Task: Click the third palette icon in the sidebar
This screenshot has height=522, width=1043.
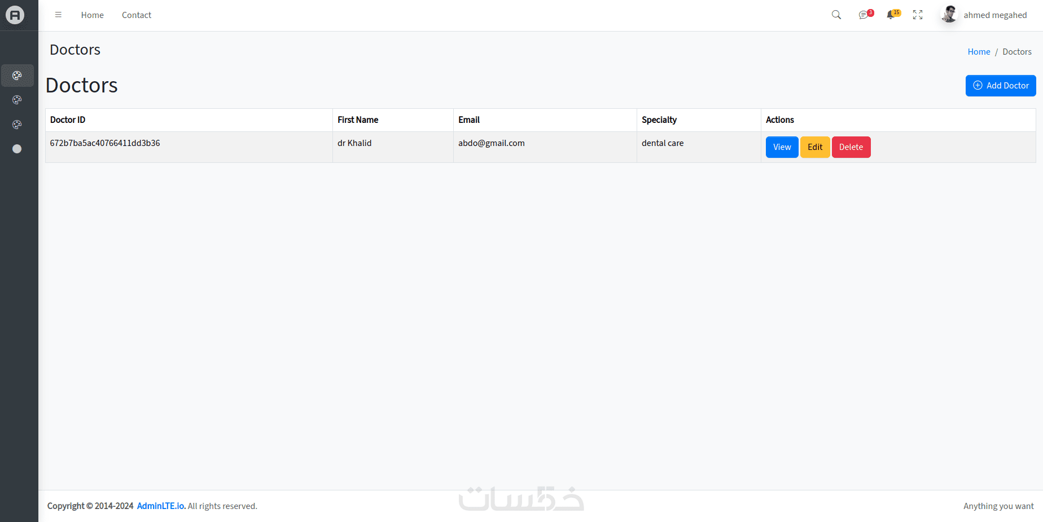Action: click(x=17, y=125)
